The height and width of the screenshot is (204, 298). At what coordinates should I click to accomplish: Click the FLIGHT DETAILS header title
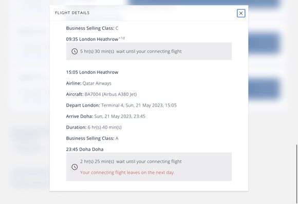pos(72,13)
